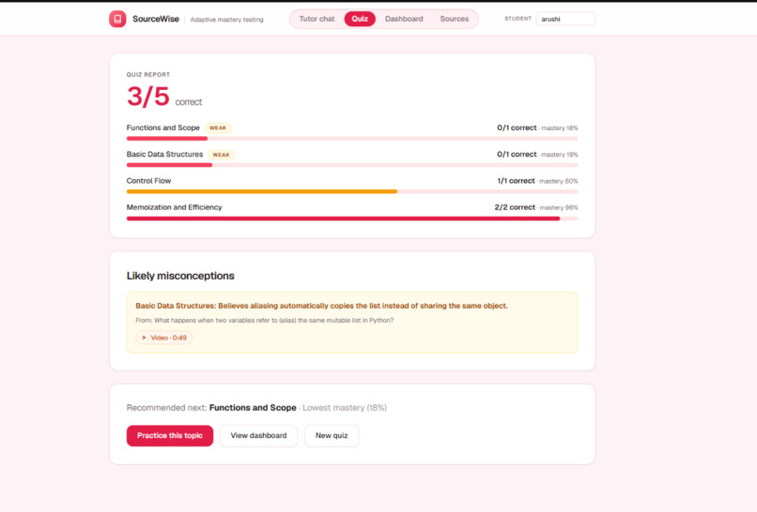Click the Practice this topic button
757x512 pixels.
pos(170,435)
